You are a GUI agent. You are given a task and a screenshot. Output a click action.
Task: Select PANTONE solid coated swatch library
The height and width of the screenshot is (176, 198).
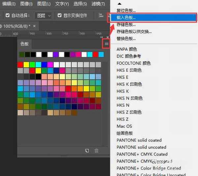(139, 140)
